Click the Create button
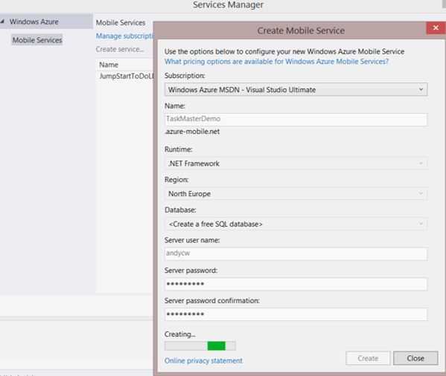 pyautogui.click(x=368, y=358)
